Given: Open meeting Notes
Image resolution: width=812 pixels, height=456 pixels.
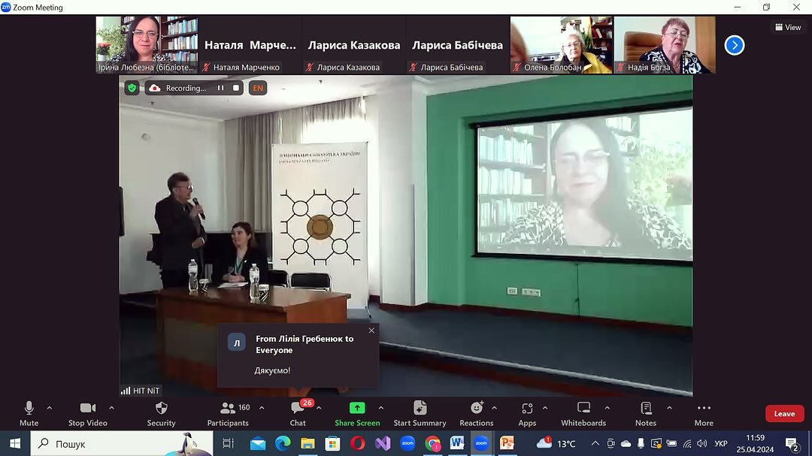Looking at the screenshot, I should (x=646, y=414).
